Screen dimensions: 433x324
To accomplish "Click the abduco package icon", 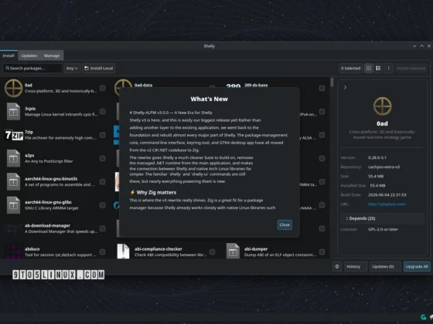I will (13, 251).
